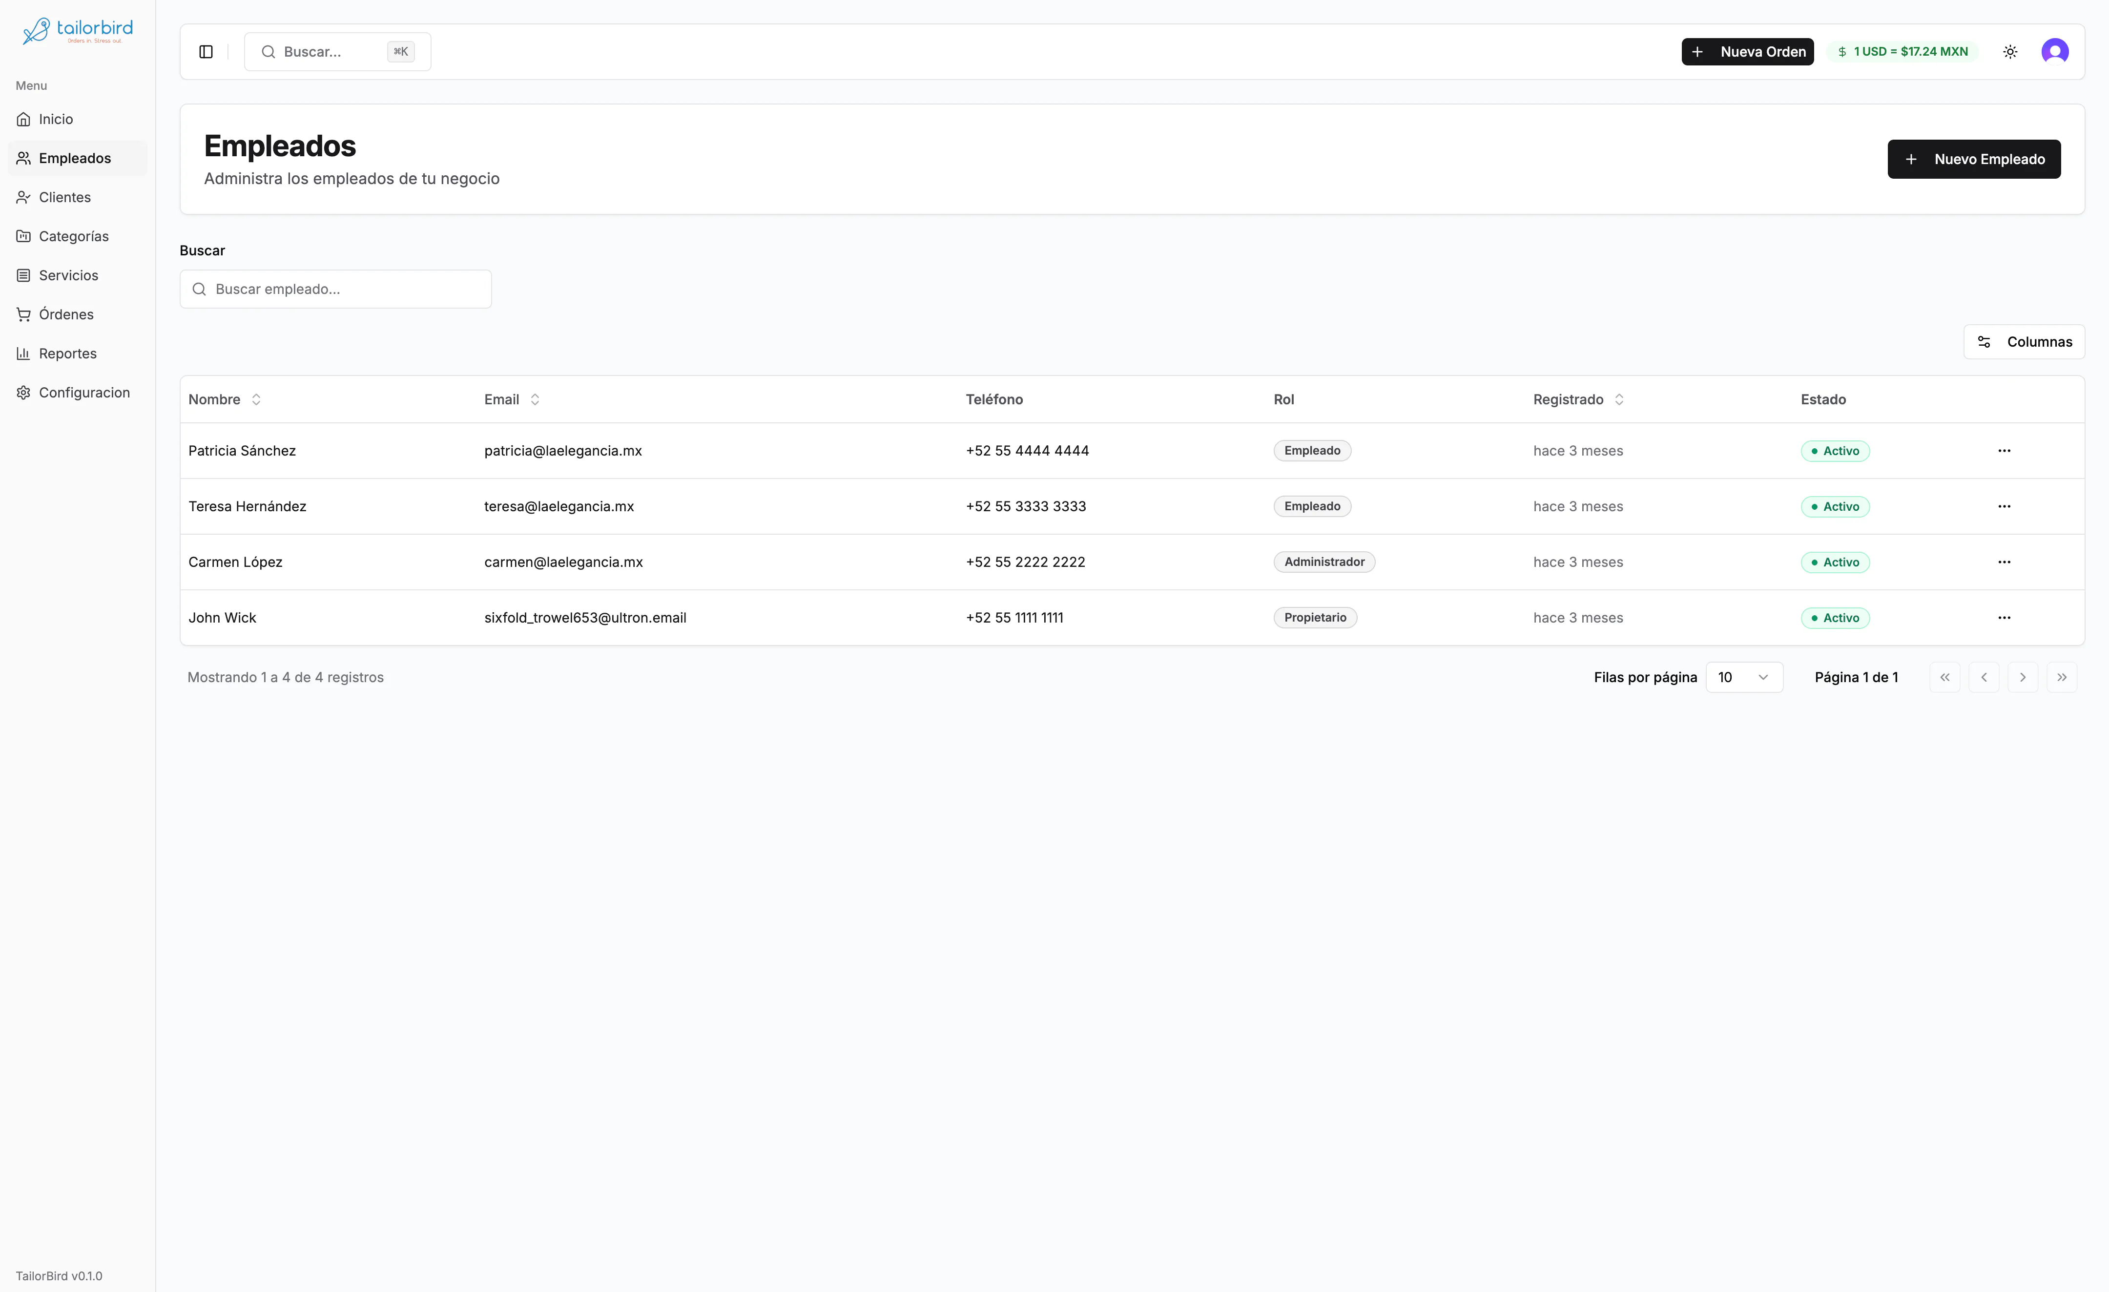Go to first page of results
Image resolution: width=2109 pixels, height=1292 pixels.
point(1944,677)
